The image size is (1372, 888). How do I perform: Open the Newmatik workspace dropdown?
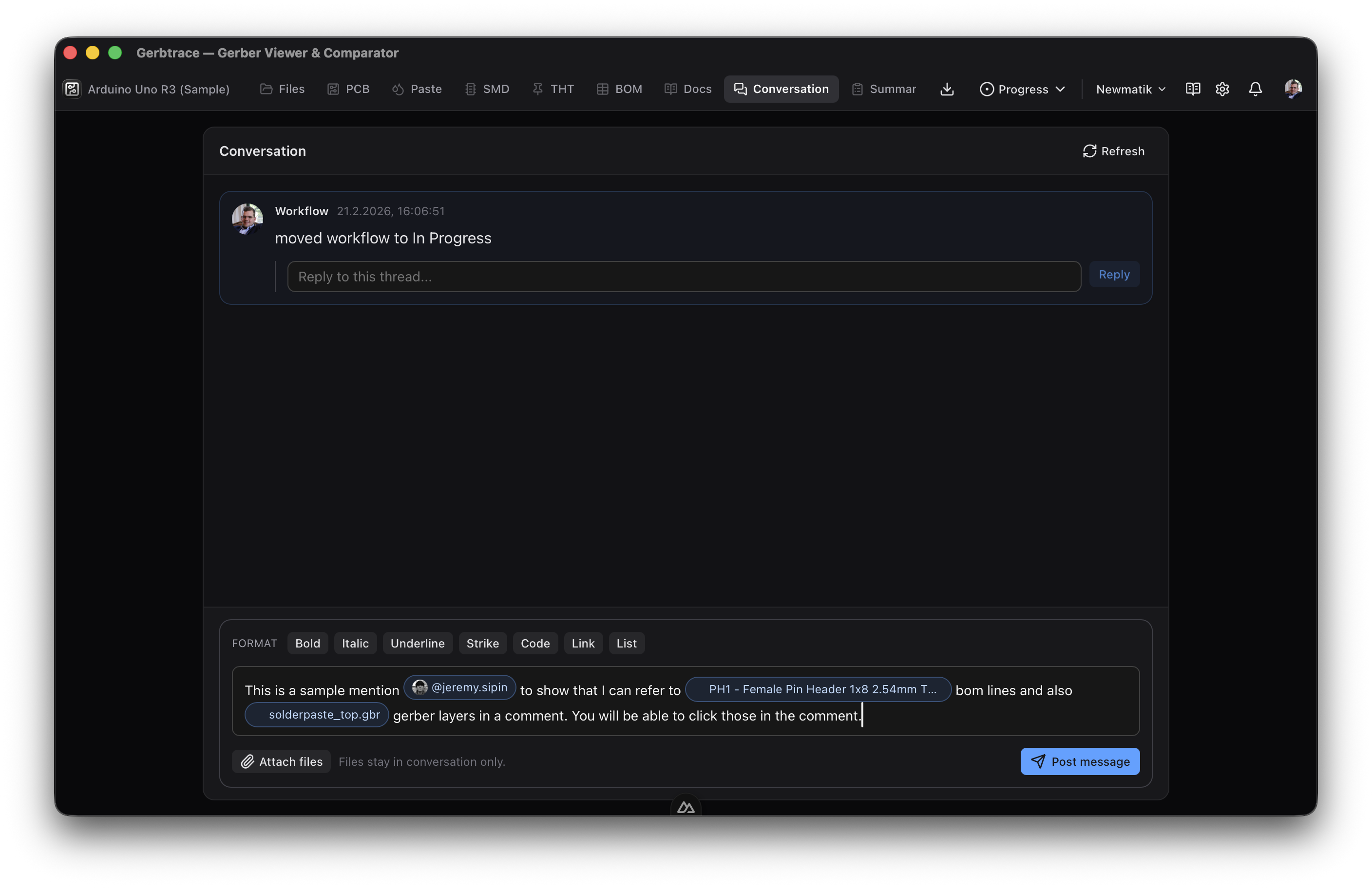click(1130, 89)
